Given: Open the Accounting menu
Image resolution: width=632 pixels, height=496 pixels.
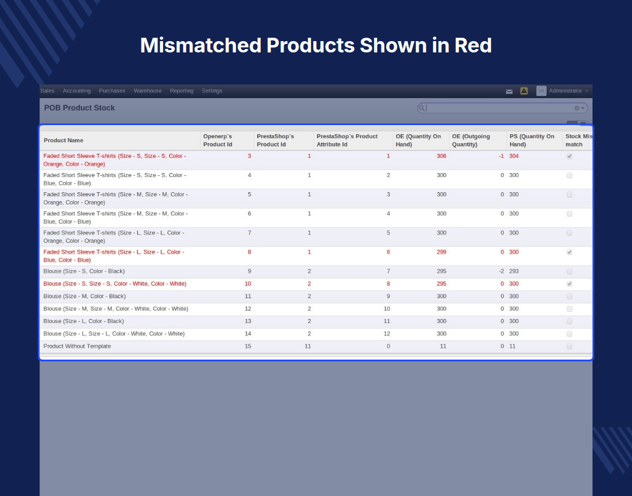Looking at the screenshot, I should coord(77,91).
